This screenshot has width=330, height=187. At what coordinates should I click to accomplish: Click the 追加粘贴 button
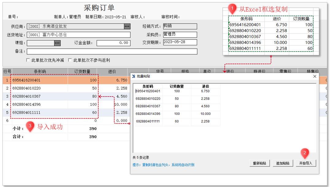(x=283, y=163)
